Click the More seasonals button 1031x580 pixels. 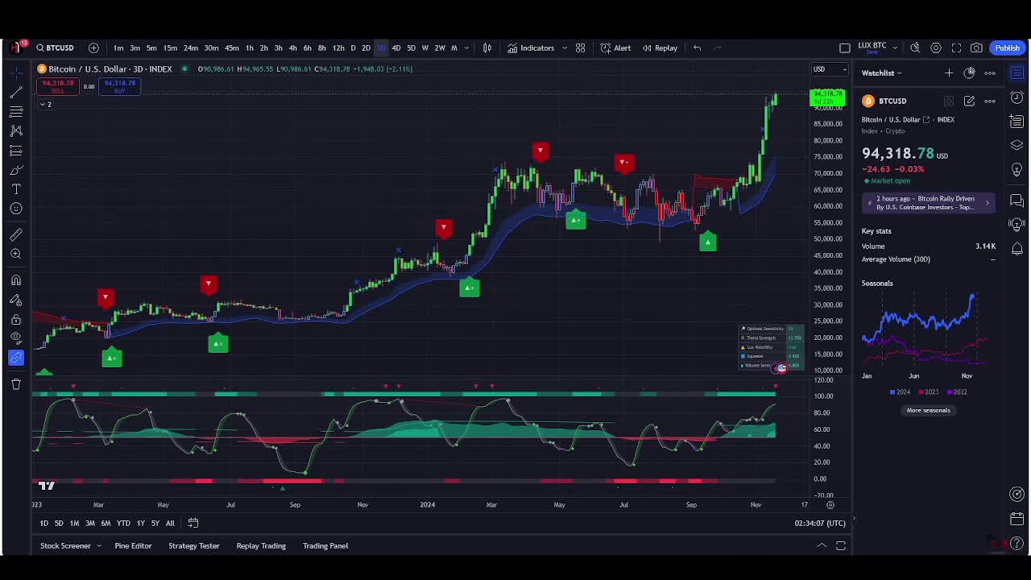pos(928,410)
